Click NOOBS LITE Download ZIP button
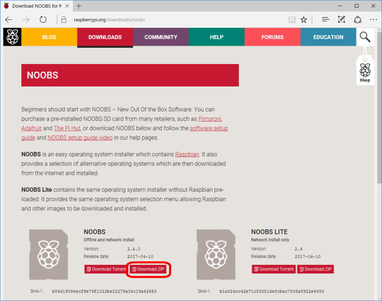Image resolution: width=382 pixels, height=301 pixels. [315, 269]
